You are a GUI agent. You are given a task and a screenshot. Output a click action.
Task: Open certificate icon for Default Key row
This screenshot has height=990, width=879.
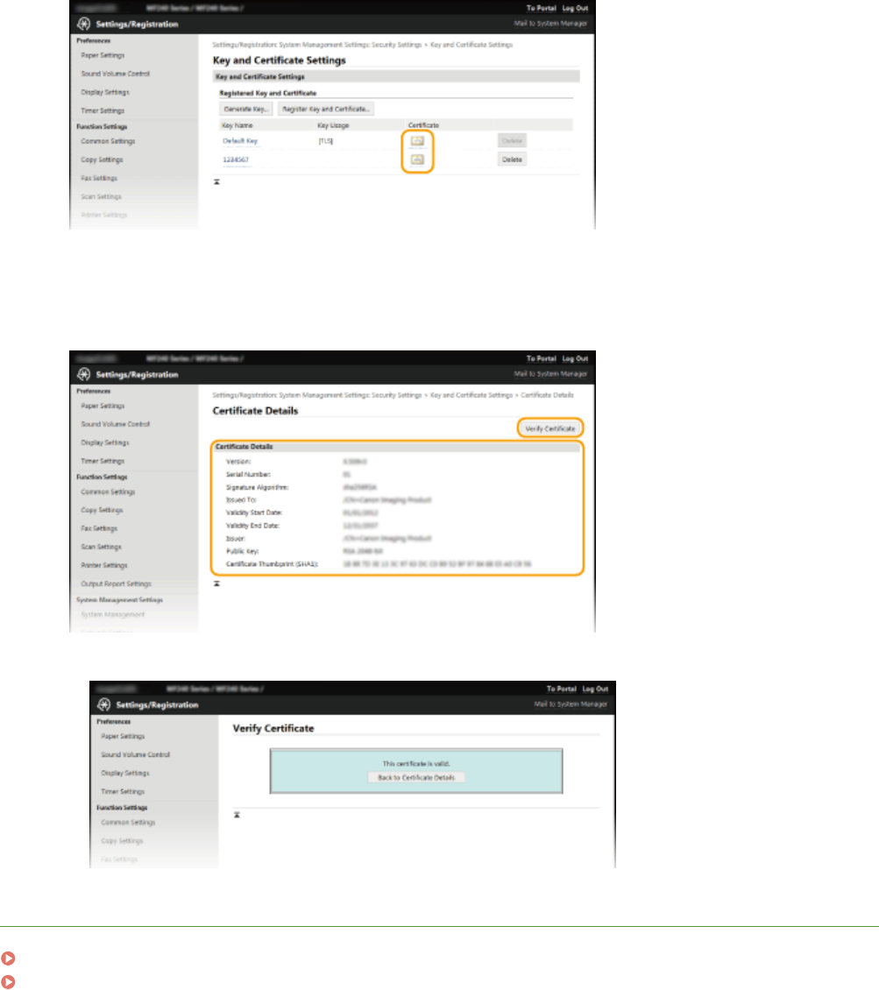(417, 141)
